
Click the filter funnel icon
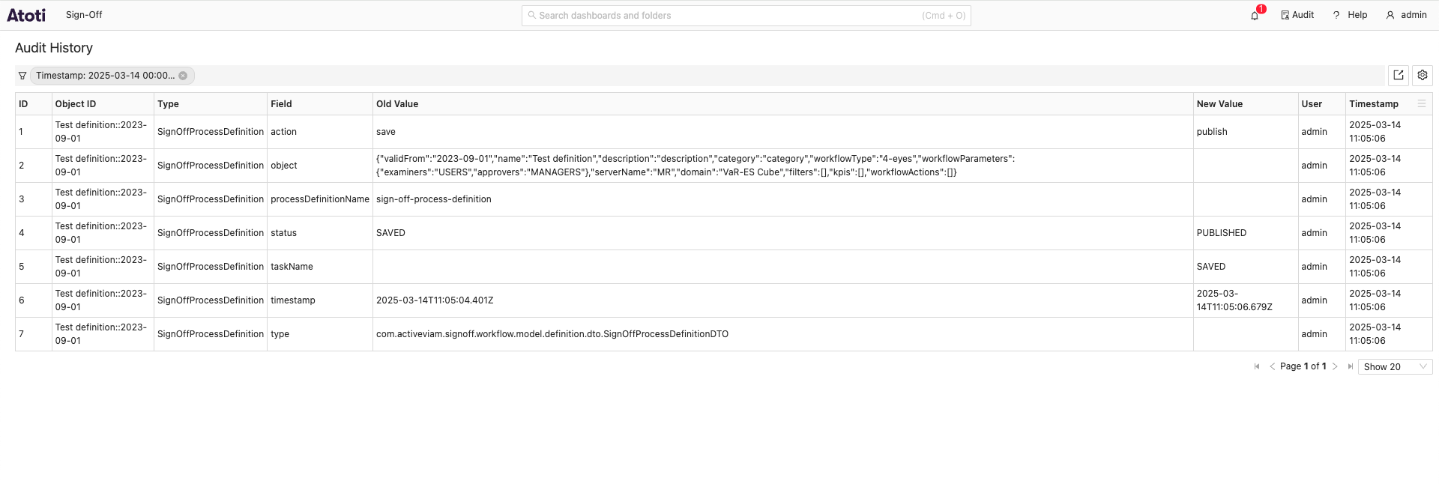point(22,76)
